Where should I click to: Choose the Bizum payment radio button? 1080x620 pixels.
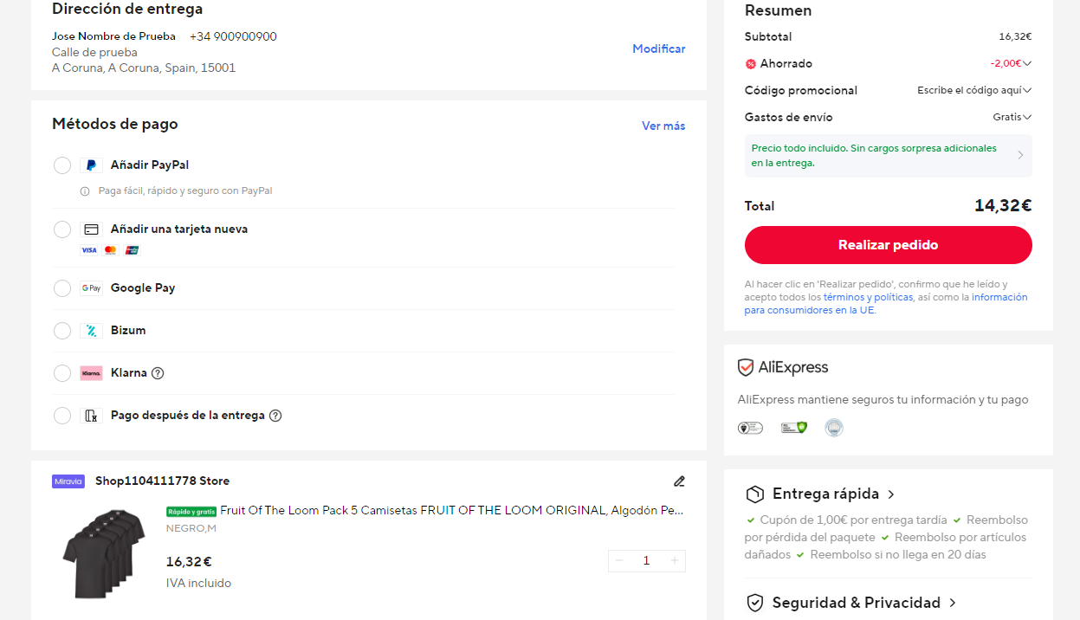click(62, 331)
